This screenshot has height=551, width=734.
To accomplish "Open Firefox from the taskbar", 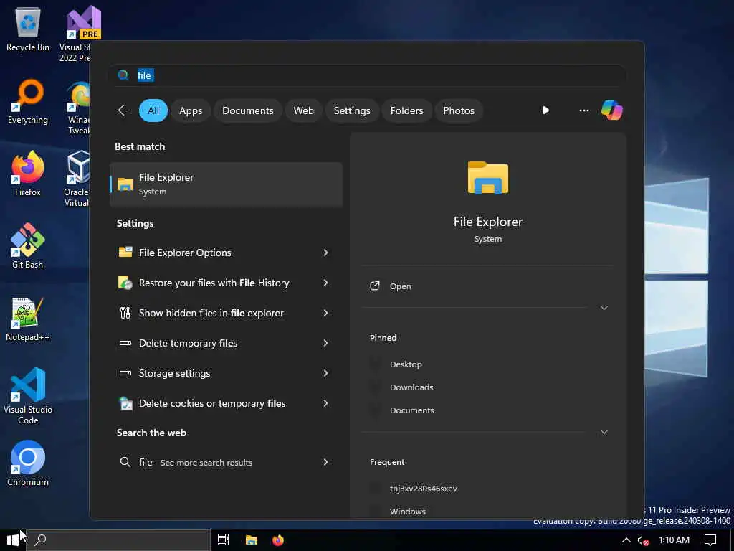I will [x=278, y=540].
